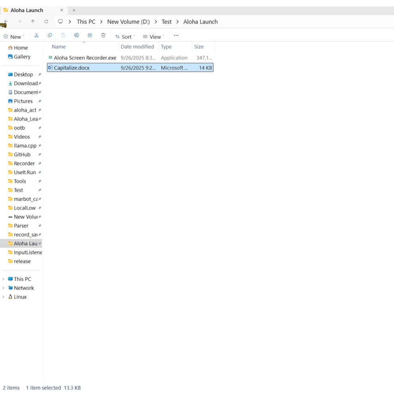Screen dimensions: 394x393
Task: Open the Sort dropdown menu
Action: [125, 37]
